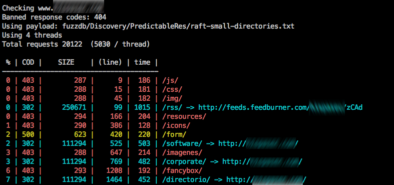Click the /directorio/ path entry

coord(186,179)
